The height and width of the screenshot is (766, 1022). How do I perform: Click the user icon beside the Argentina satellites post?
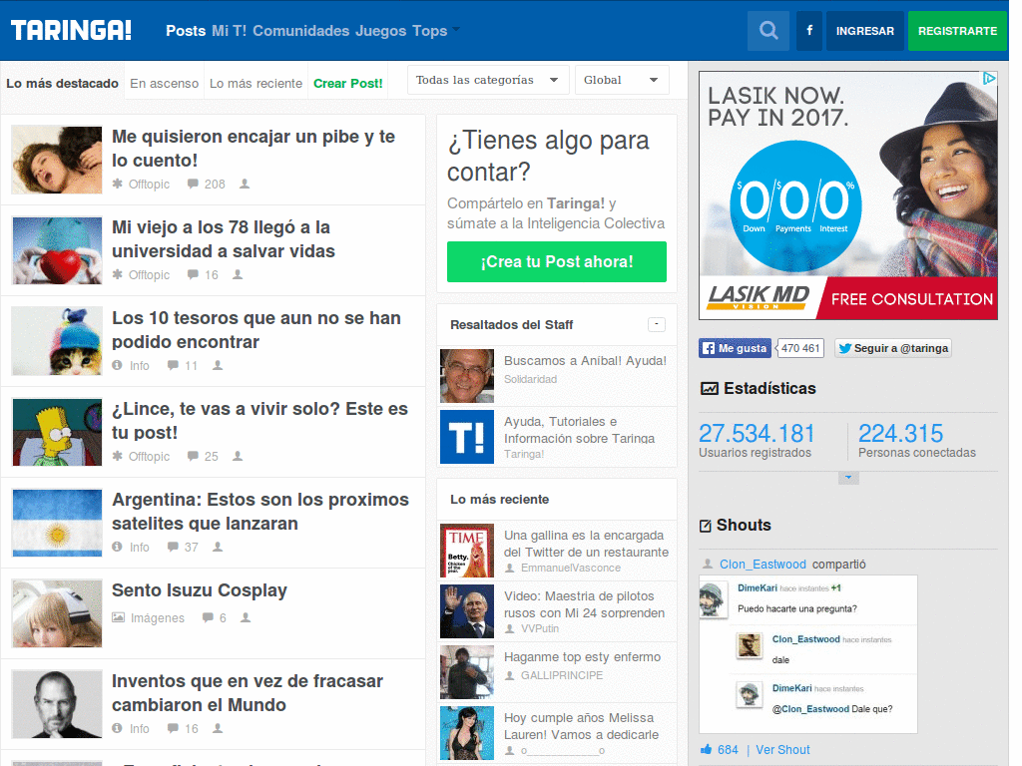218,547
